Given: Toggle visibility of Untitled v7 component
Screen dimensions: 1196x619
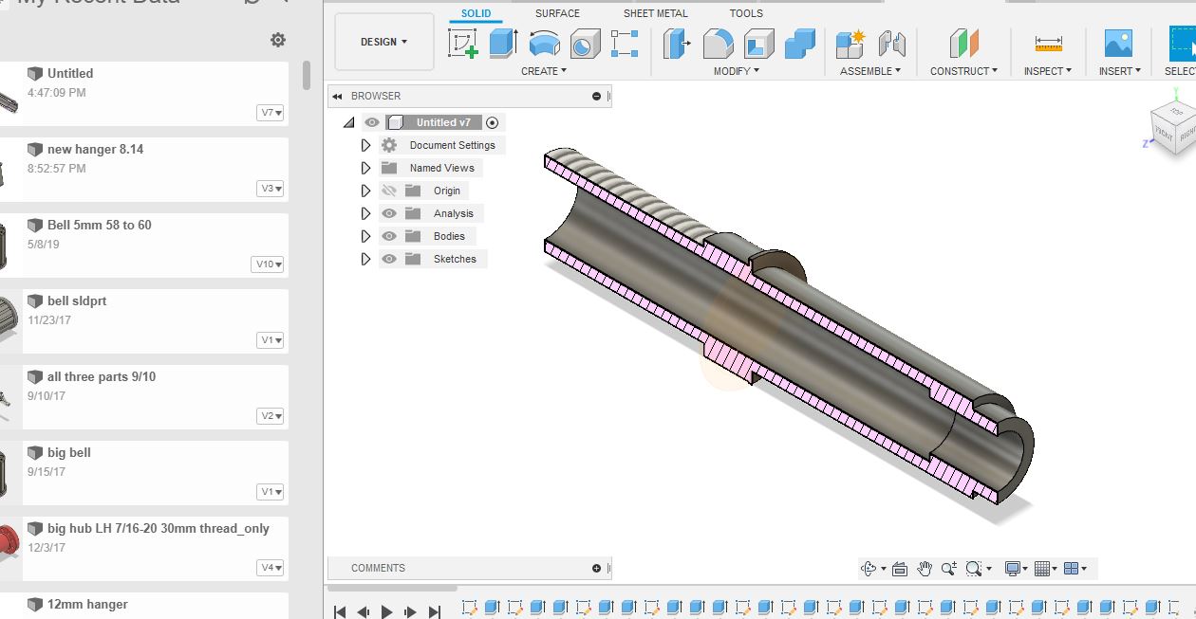Looking at the screenshot, I should (372, 122).
